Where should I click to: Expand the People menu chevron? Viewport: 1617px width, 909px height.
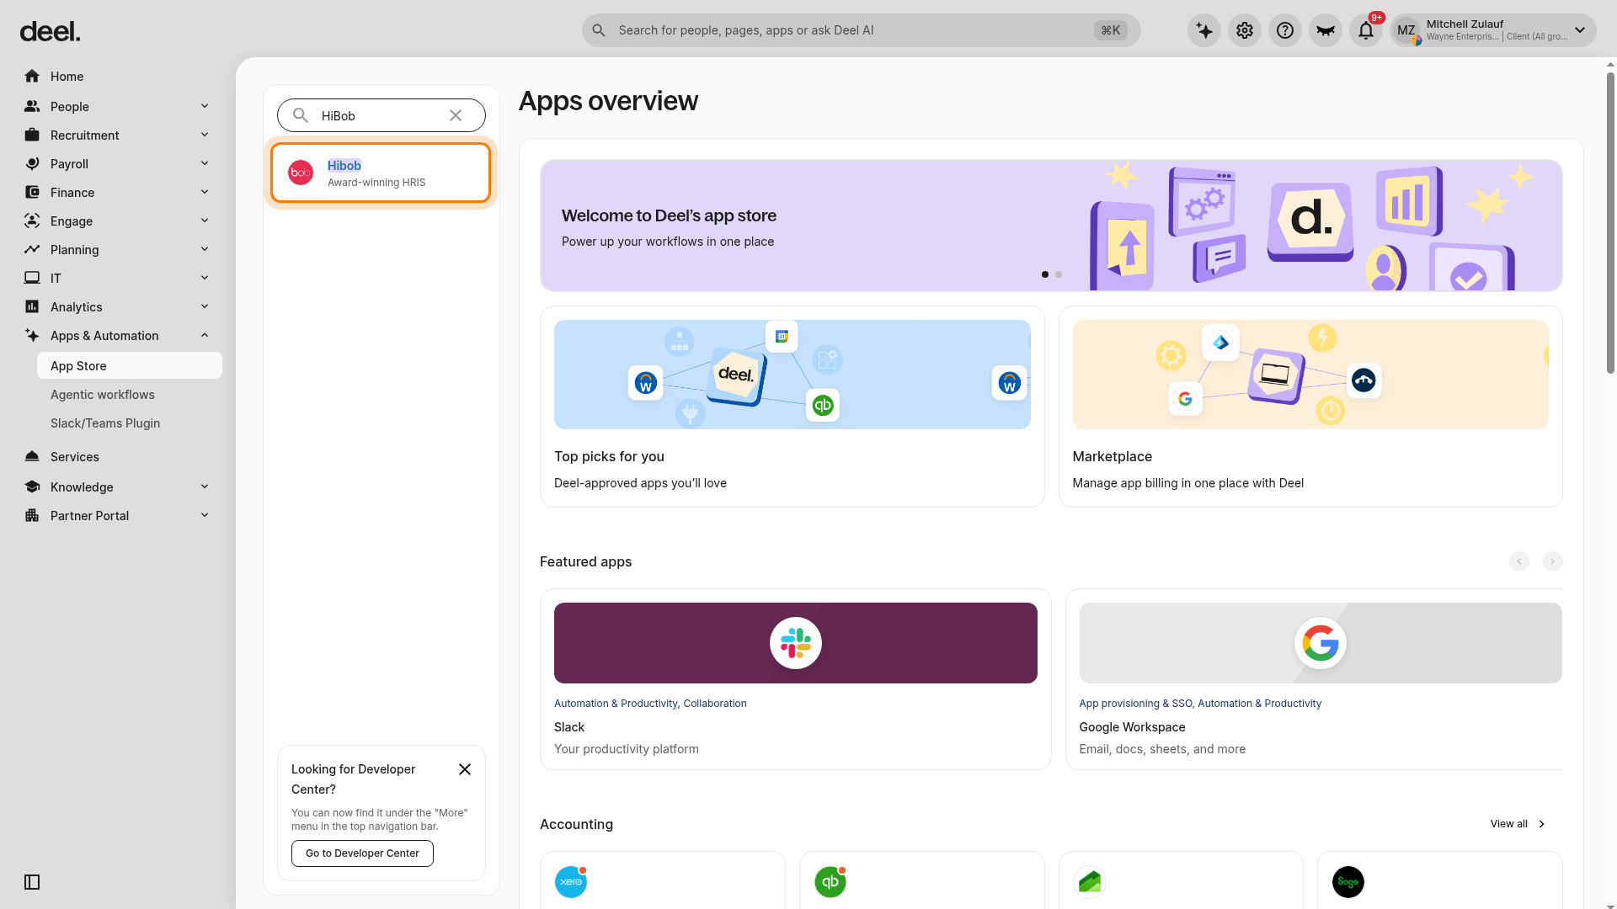(x=205, y=106)
